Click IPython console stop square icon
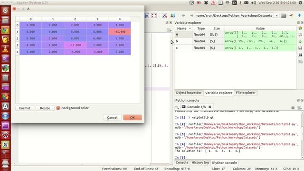 click(293, 108)
